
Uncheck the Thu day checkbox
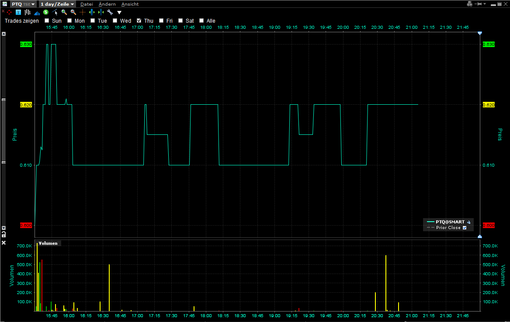pyautogui.click(x=139, y=21)
